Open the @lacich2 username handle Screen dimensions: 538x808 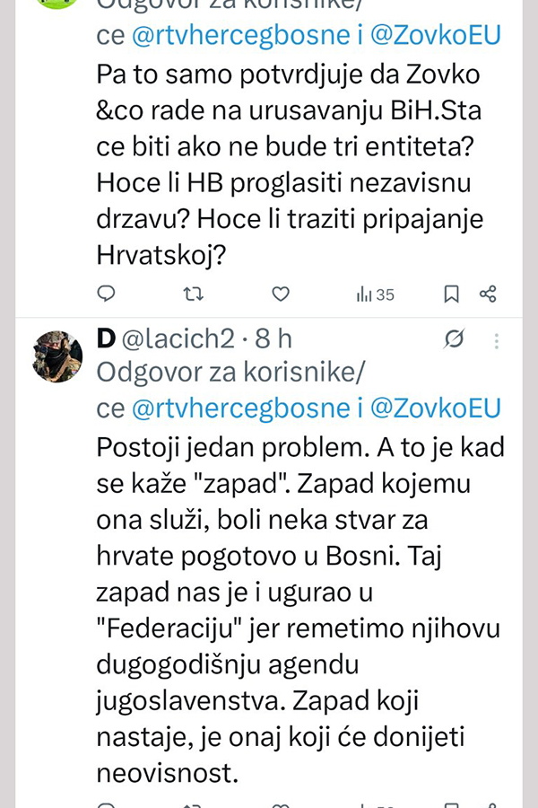pos(178,338)
